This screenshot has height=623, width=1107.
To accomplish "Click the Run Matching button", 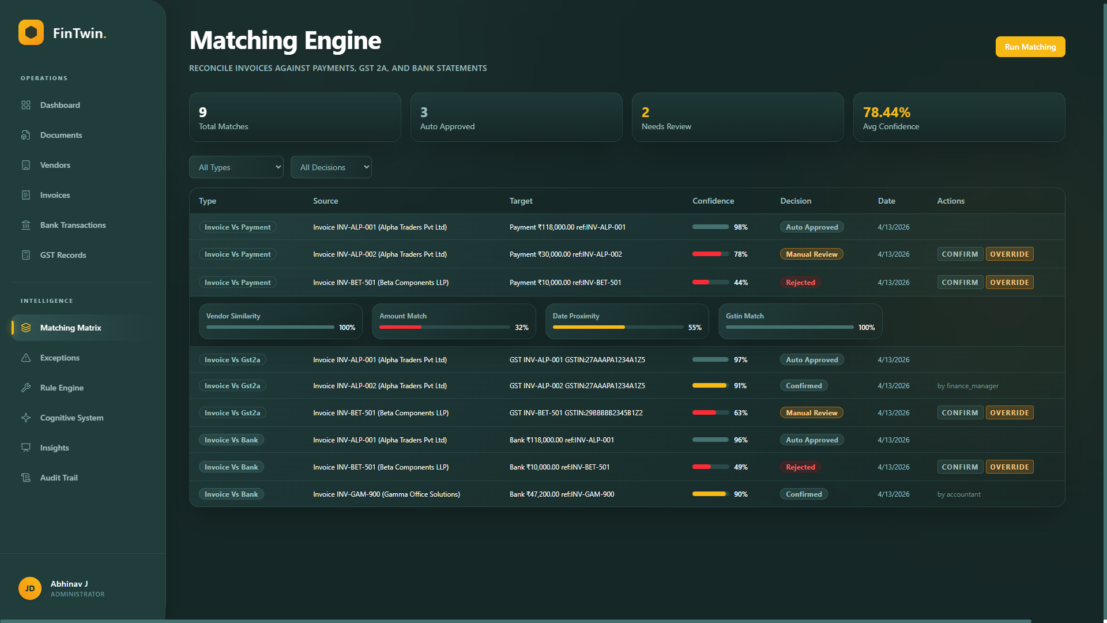I will click(x=1030, y=47).
